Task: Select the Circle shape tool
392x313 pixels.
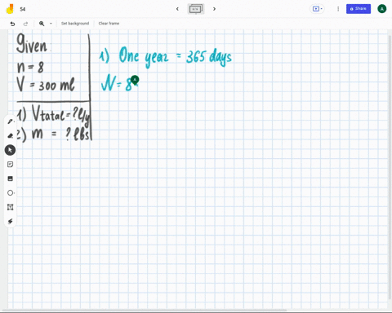Action: point(11,193)
